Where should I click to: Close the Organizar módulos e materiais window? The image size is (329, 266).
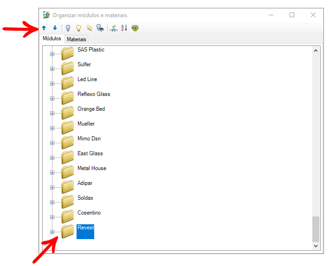[313, 15]
